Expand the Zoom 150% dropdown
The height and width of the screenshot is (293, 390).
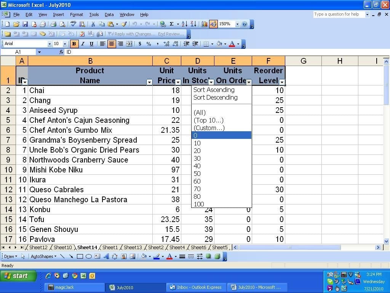[x=237, y=24]
